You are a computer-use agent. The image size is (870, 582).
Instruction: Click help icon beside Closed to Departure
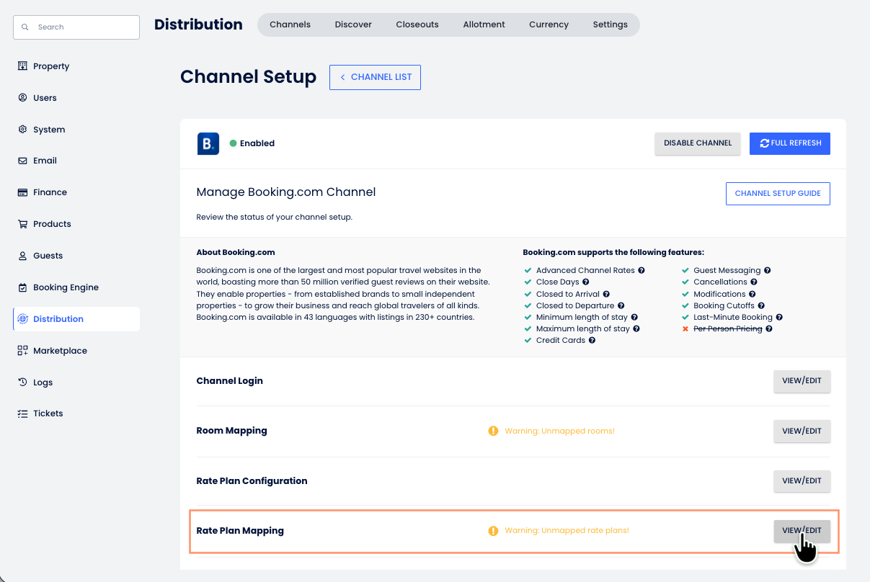pyautogui.click(x=621, y=305)
